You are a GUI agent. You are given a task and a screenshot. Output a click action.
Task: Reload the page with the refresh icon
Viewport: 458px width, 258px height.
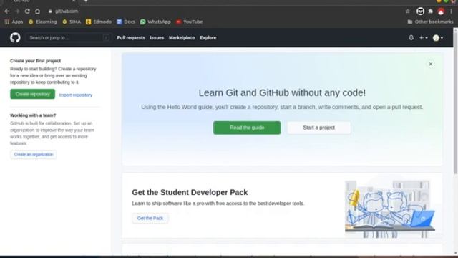tap(27, 11)
